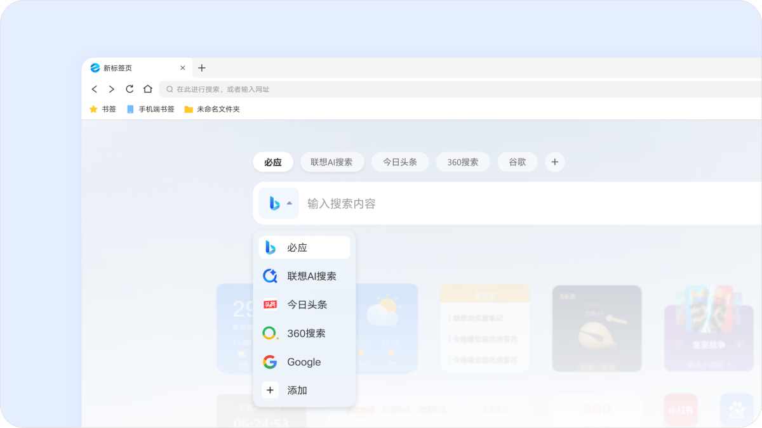Switch to the 今日头条 search tab
Screen dimensions: 762x428
[400, 162]
